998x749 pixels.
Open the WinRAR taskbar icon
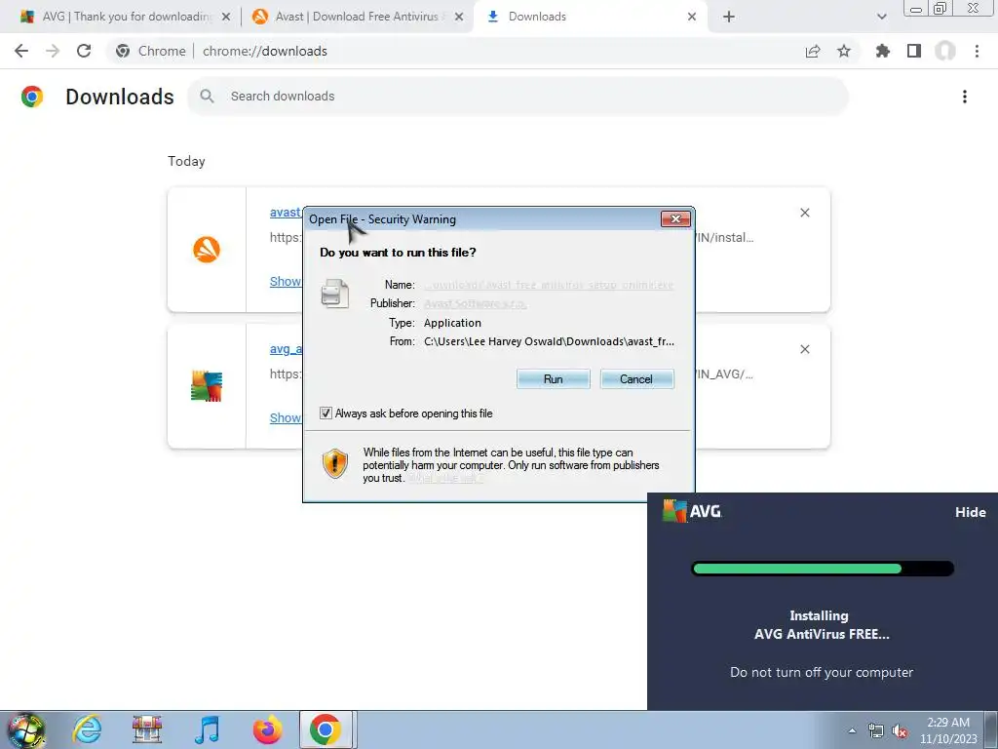coord(147,729)
